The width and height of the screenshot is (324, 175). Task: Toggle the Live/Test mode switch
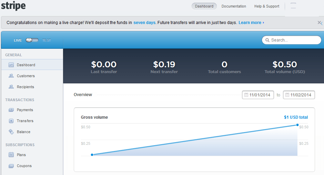click(x=32, y=40)
